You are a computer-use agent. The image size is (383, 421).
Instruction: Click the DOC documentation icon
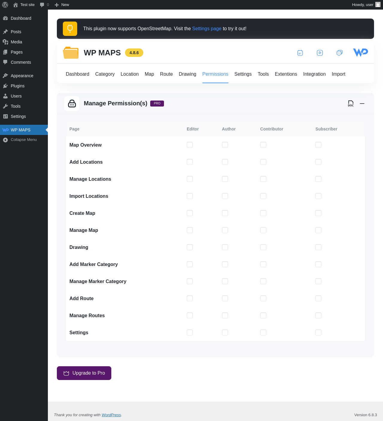[x=351, y=104]
